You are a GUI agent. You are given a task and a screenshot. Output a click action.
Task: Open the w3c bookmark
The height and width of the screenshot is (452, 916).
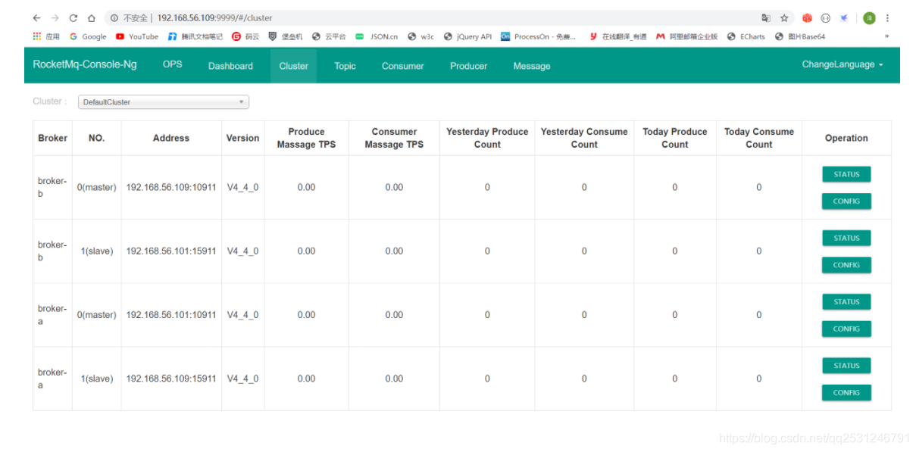pos(421,36)
